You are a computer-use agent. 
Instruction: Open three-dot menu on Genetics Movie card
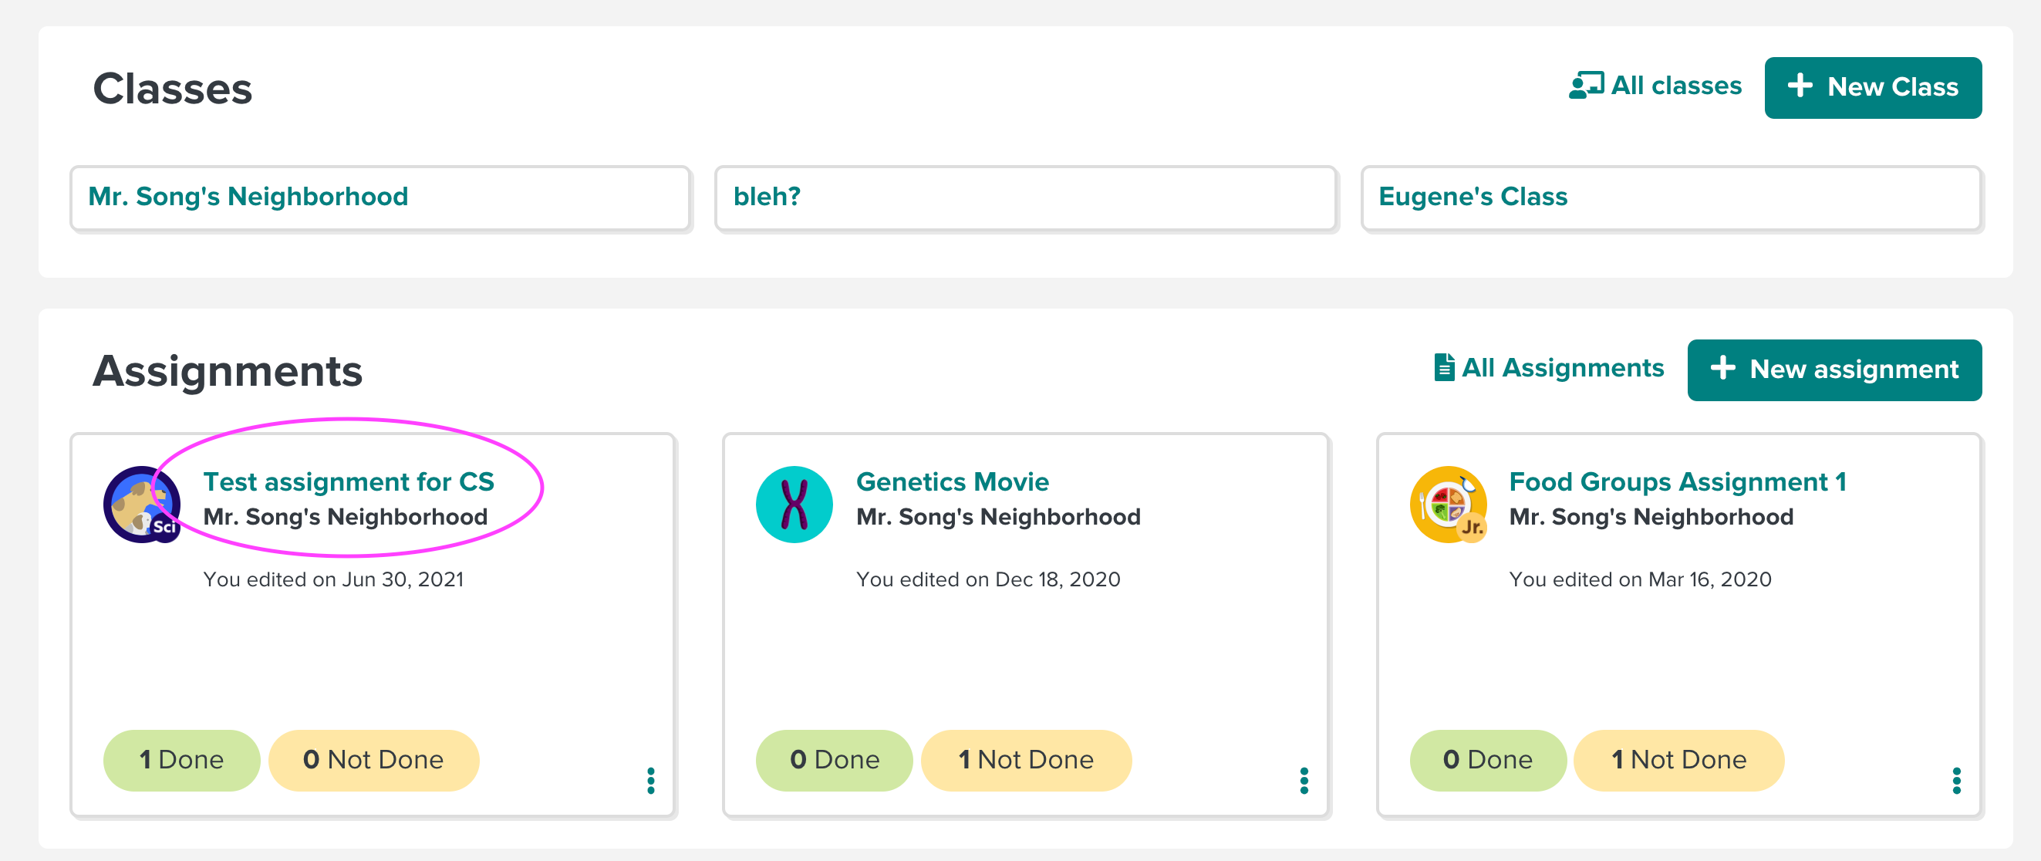coord(1304,780)
